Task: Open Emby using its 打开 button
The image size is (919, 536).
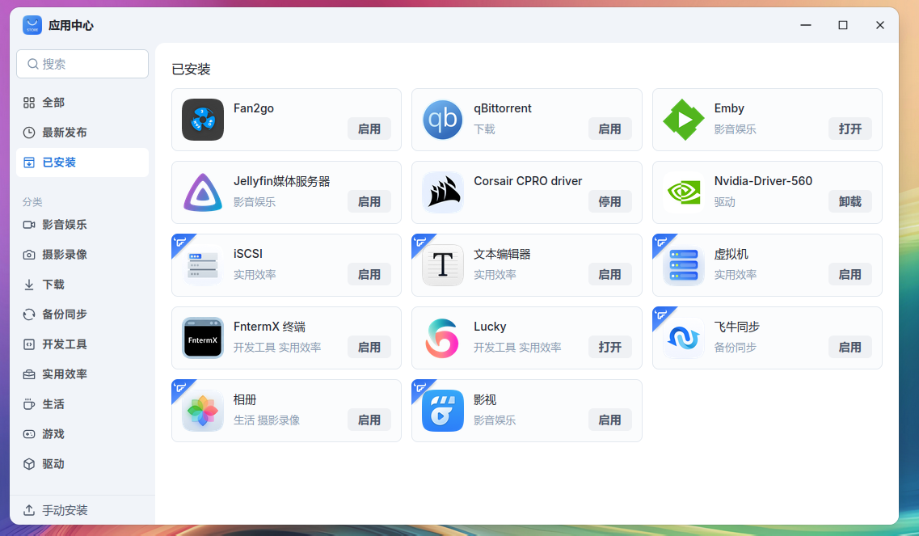Action: [x=849, y=129]
